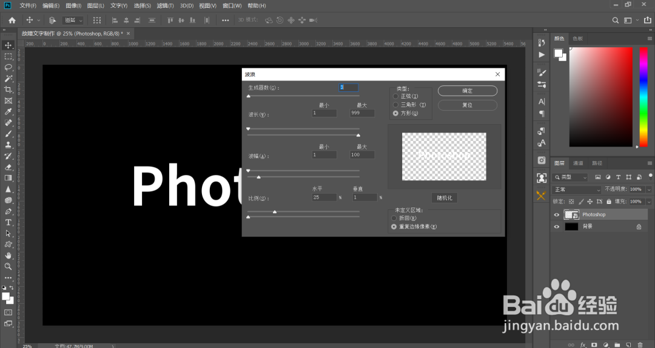This screenshot has width=655, height=348.
Task: Select the Magic Wand tool
Action: pos(8,78)
